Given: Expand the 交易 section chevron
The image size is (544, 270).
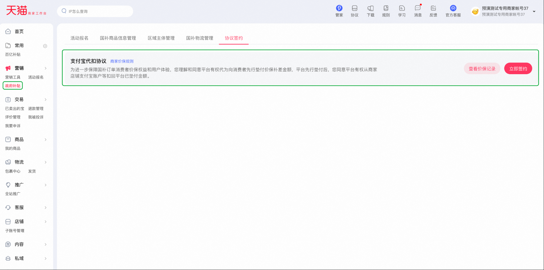Looking at the screenshot, I should (46, 99).
